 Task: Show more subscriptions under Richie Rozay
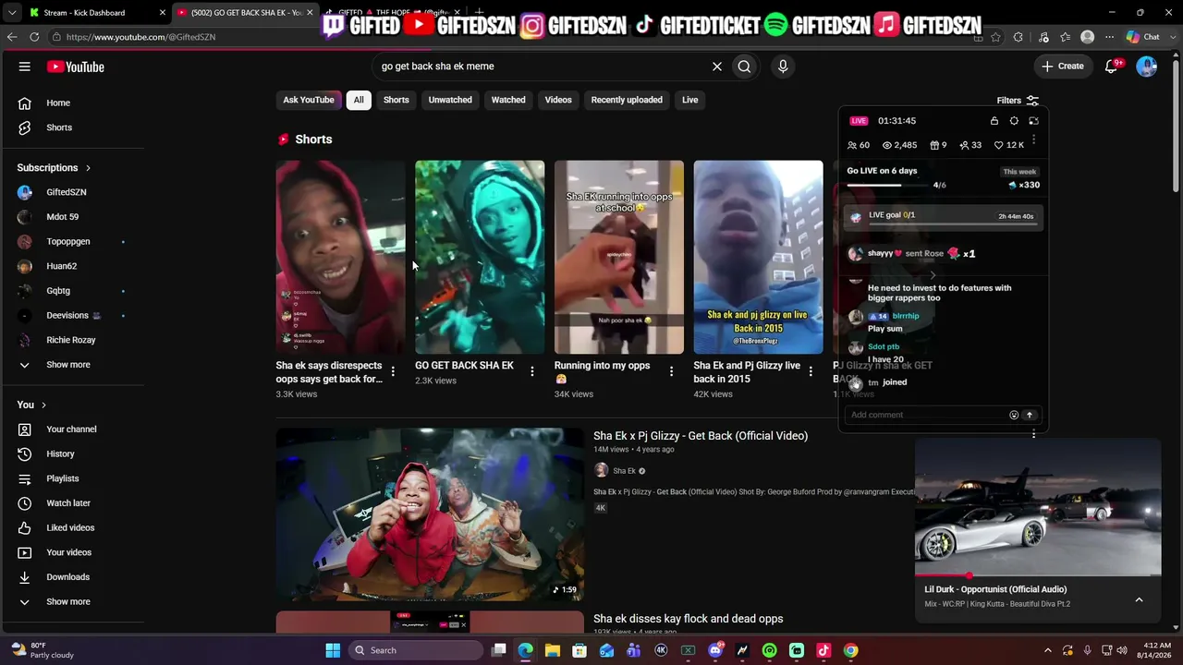[x=70, y=365]
